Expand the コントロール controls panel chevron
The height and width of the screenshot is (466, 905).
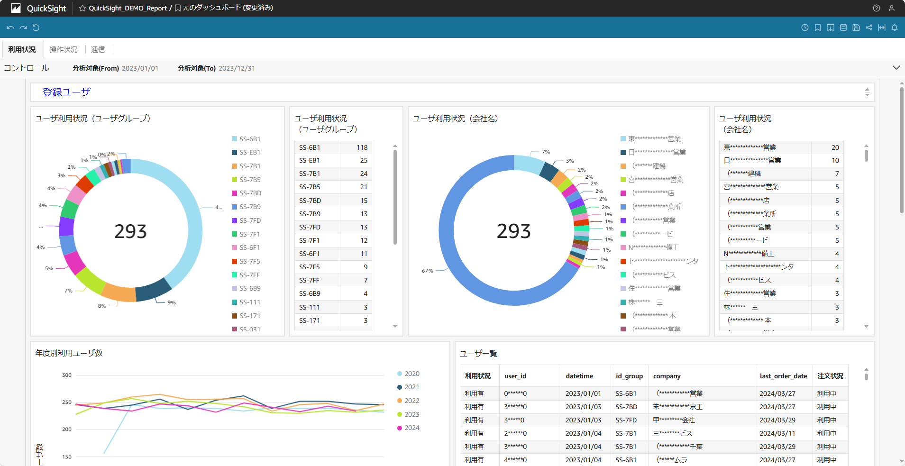pyautogui.click(x=896, y=68)
